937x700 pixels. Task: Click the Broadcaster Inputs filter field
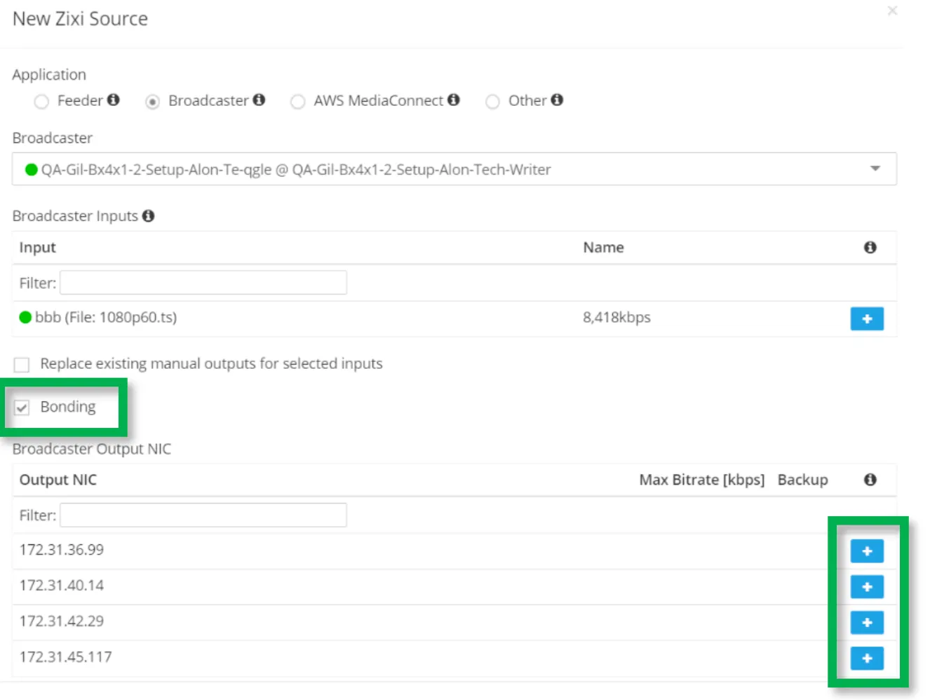[x=203, y=283]
